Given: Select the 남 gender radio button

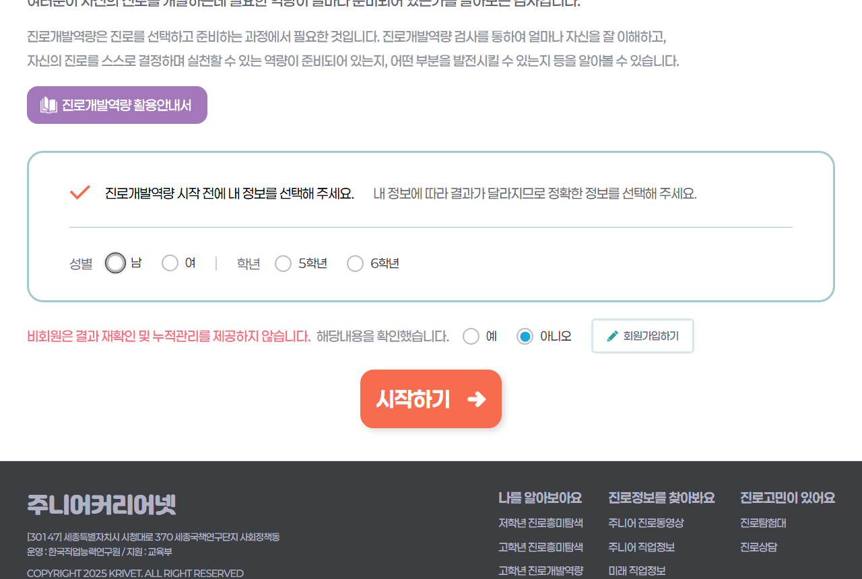Looking at the screenshot, I should tap(116, 263).
